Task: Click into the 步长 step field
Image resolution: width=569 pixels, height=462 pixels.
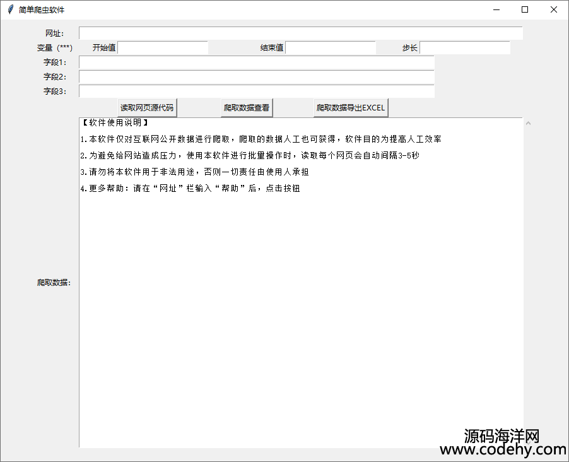Action: (x=464, y=48)
